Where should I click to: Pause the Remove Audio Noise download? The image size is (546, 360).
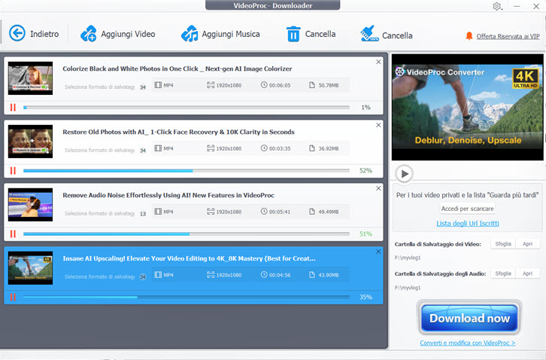tap(13, 233)
